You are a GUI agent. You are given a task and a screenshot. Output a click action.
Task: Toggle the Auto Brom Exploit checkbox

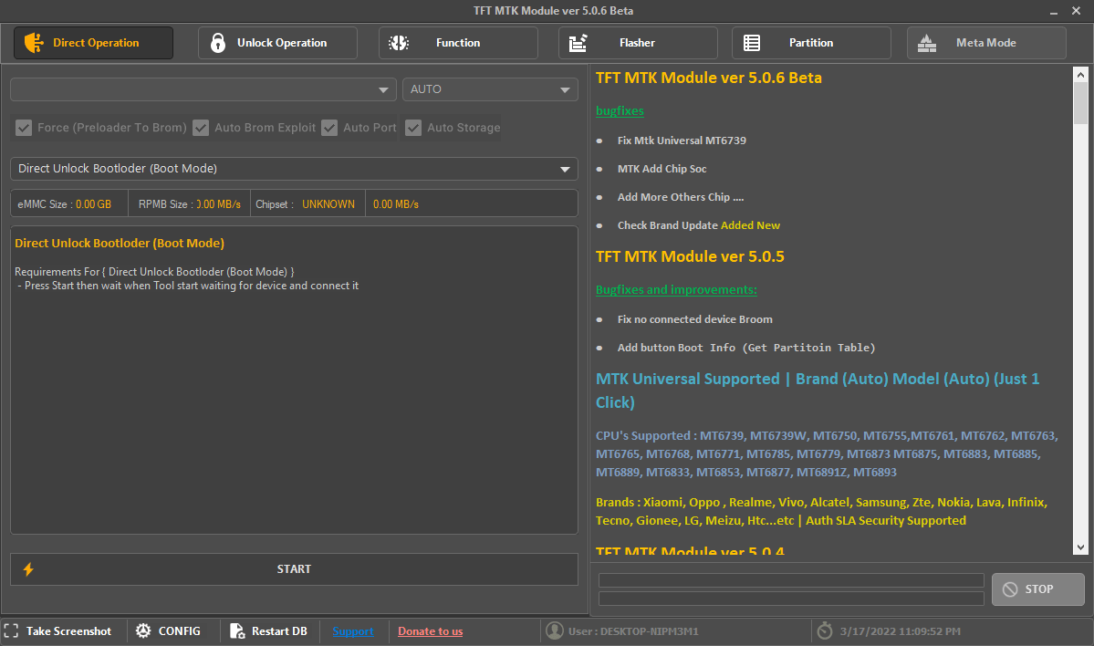pyautogui.click(x=201, y=128)
